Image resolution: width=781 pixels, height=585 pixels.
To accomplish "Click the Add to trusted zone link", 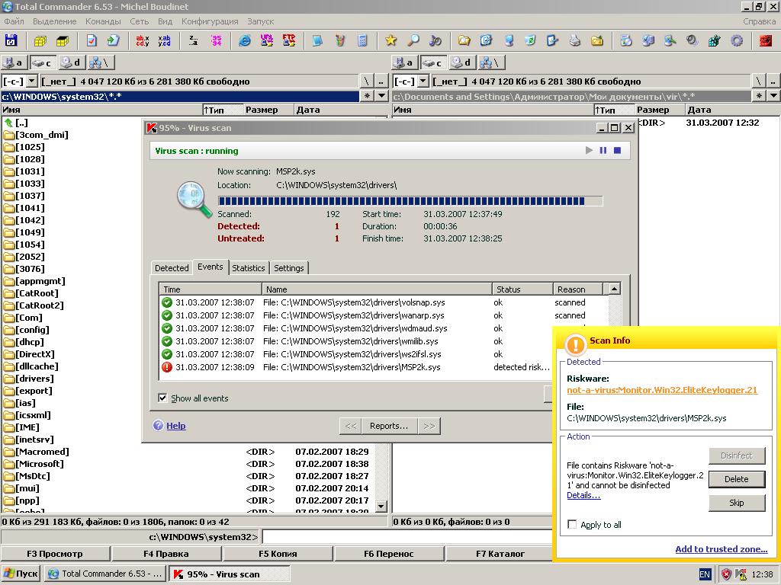I will (721, 549).
